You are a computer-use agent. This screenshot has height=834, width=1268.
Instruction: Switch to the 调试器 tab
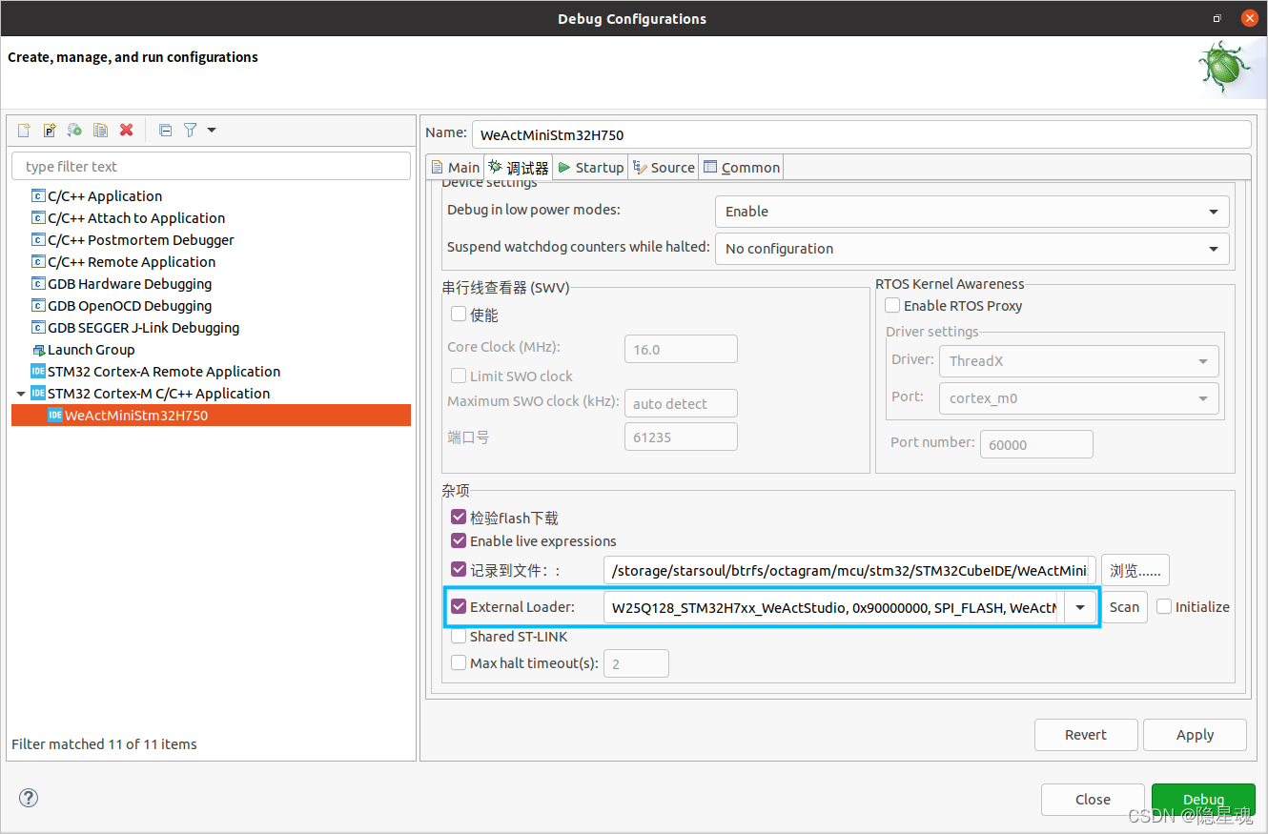pyautogui.click(x=519, y=167)
